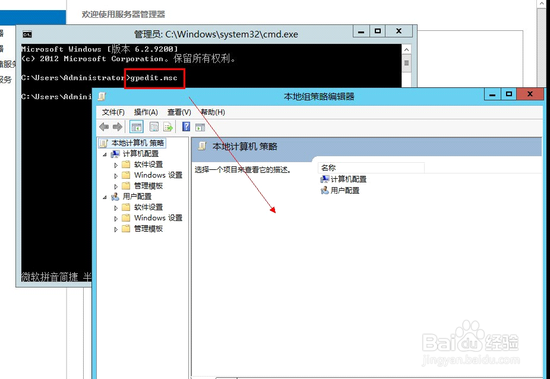Viewport: 550px width, 379px height.
Task: Open the 文件(F) menu
Action: [x=113, y=111]
